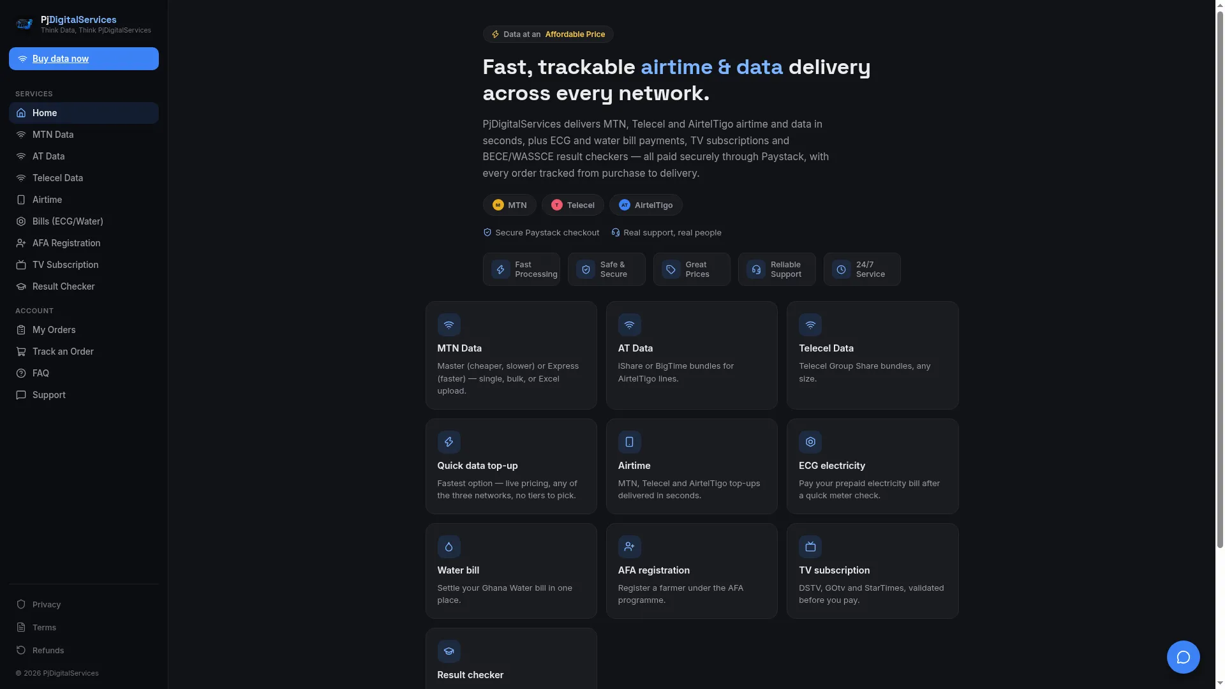Click the Data at an Affordable Price badge
This screenshot has height=689, width=1225.
(x=548, y=34)
